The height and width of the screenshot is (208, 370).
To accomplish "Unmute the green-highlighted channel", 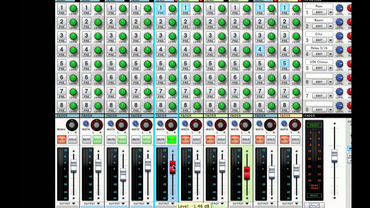I will pyautogui.click(x=235, y=140).
